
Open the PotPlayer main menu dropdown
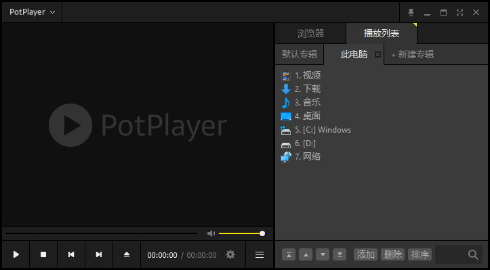(x=32, y=12)
